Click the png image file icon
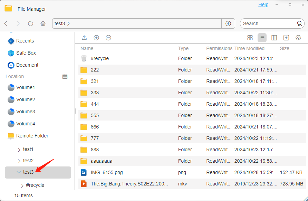Image resolution: width=308 pixels, height=201 pixels. click(x=84, y=172)
